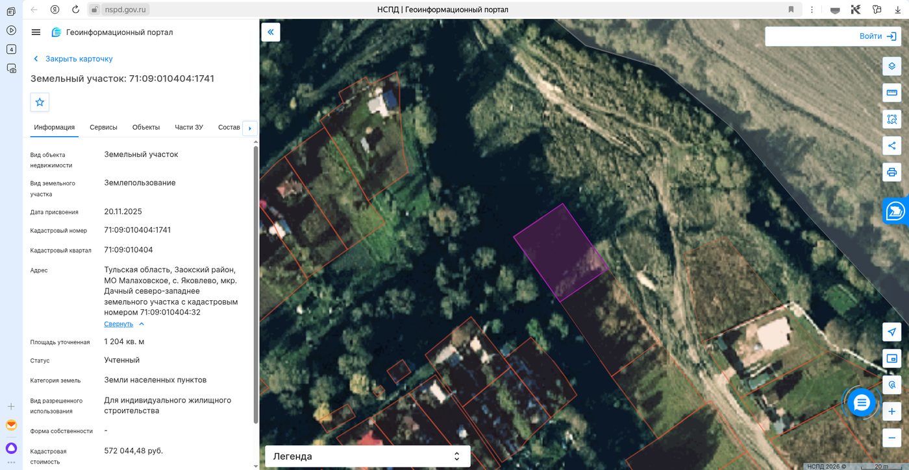Select the ruler measurement tool
The height and width of the screenshot is (470, 909).
pos(891,93)
